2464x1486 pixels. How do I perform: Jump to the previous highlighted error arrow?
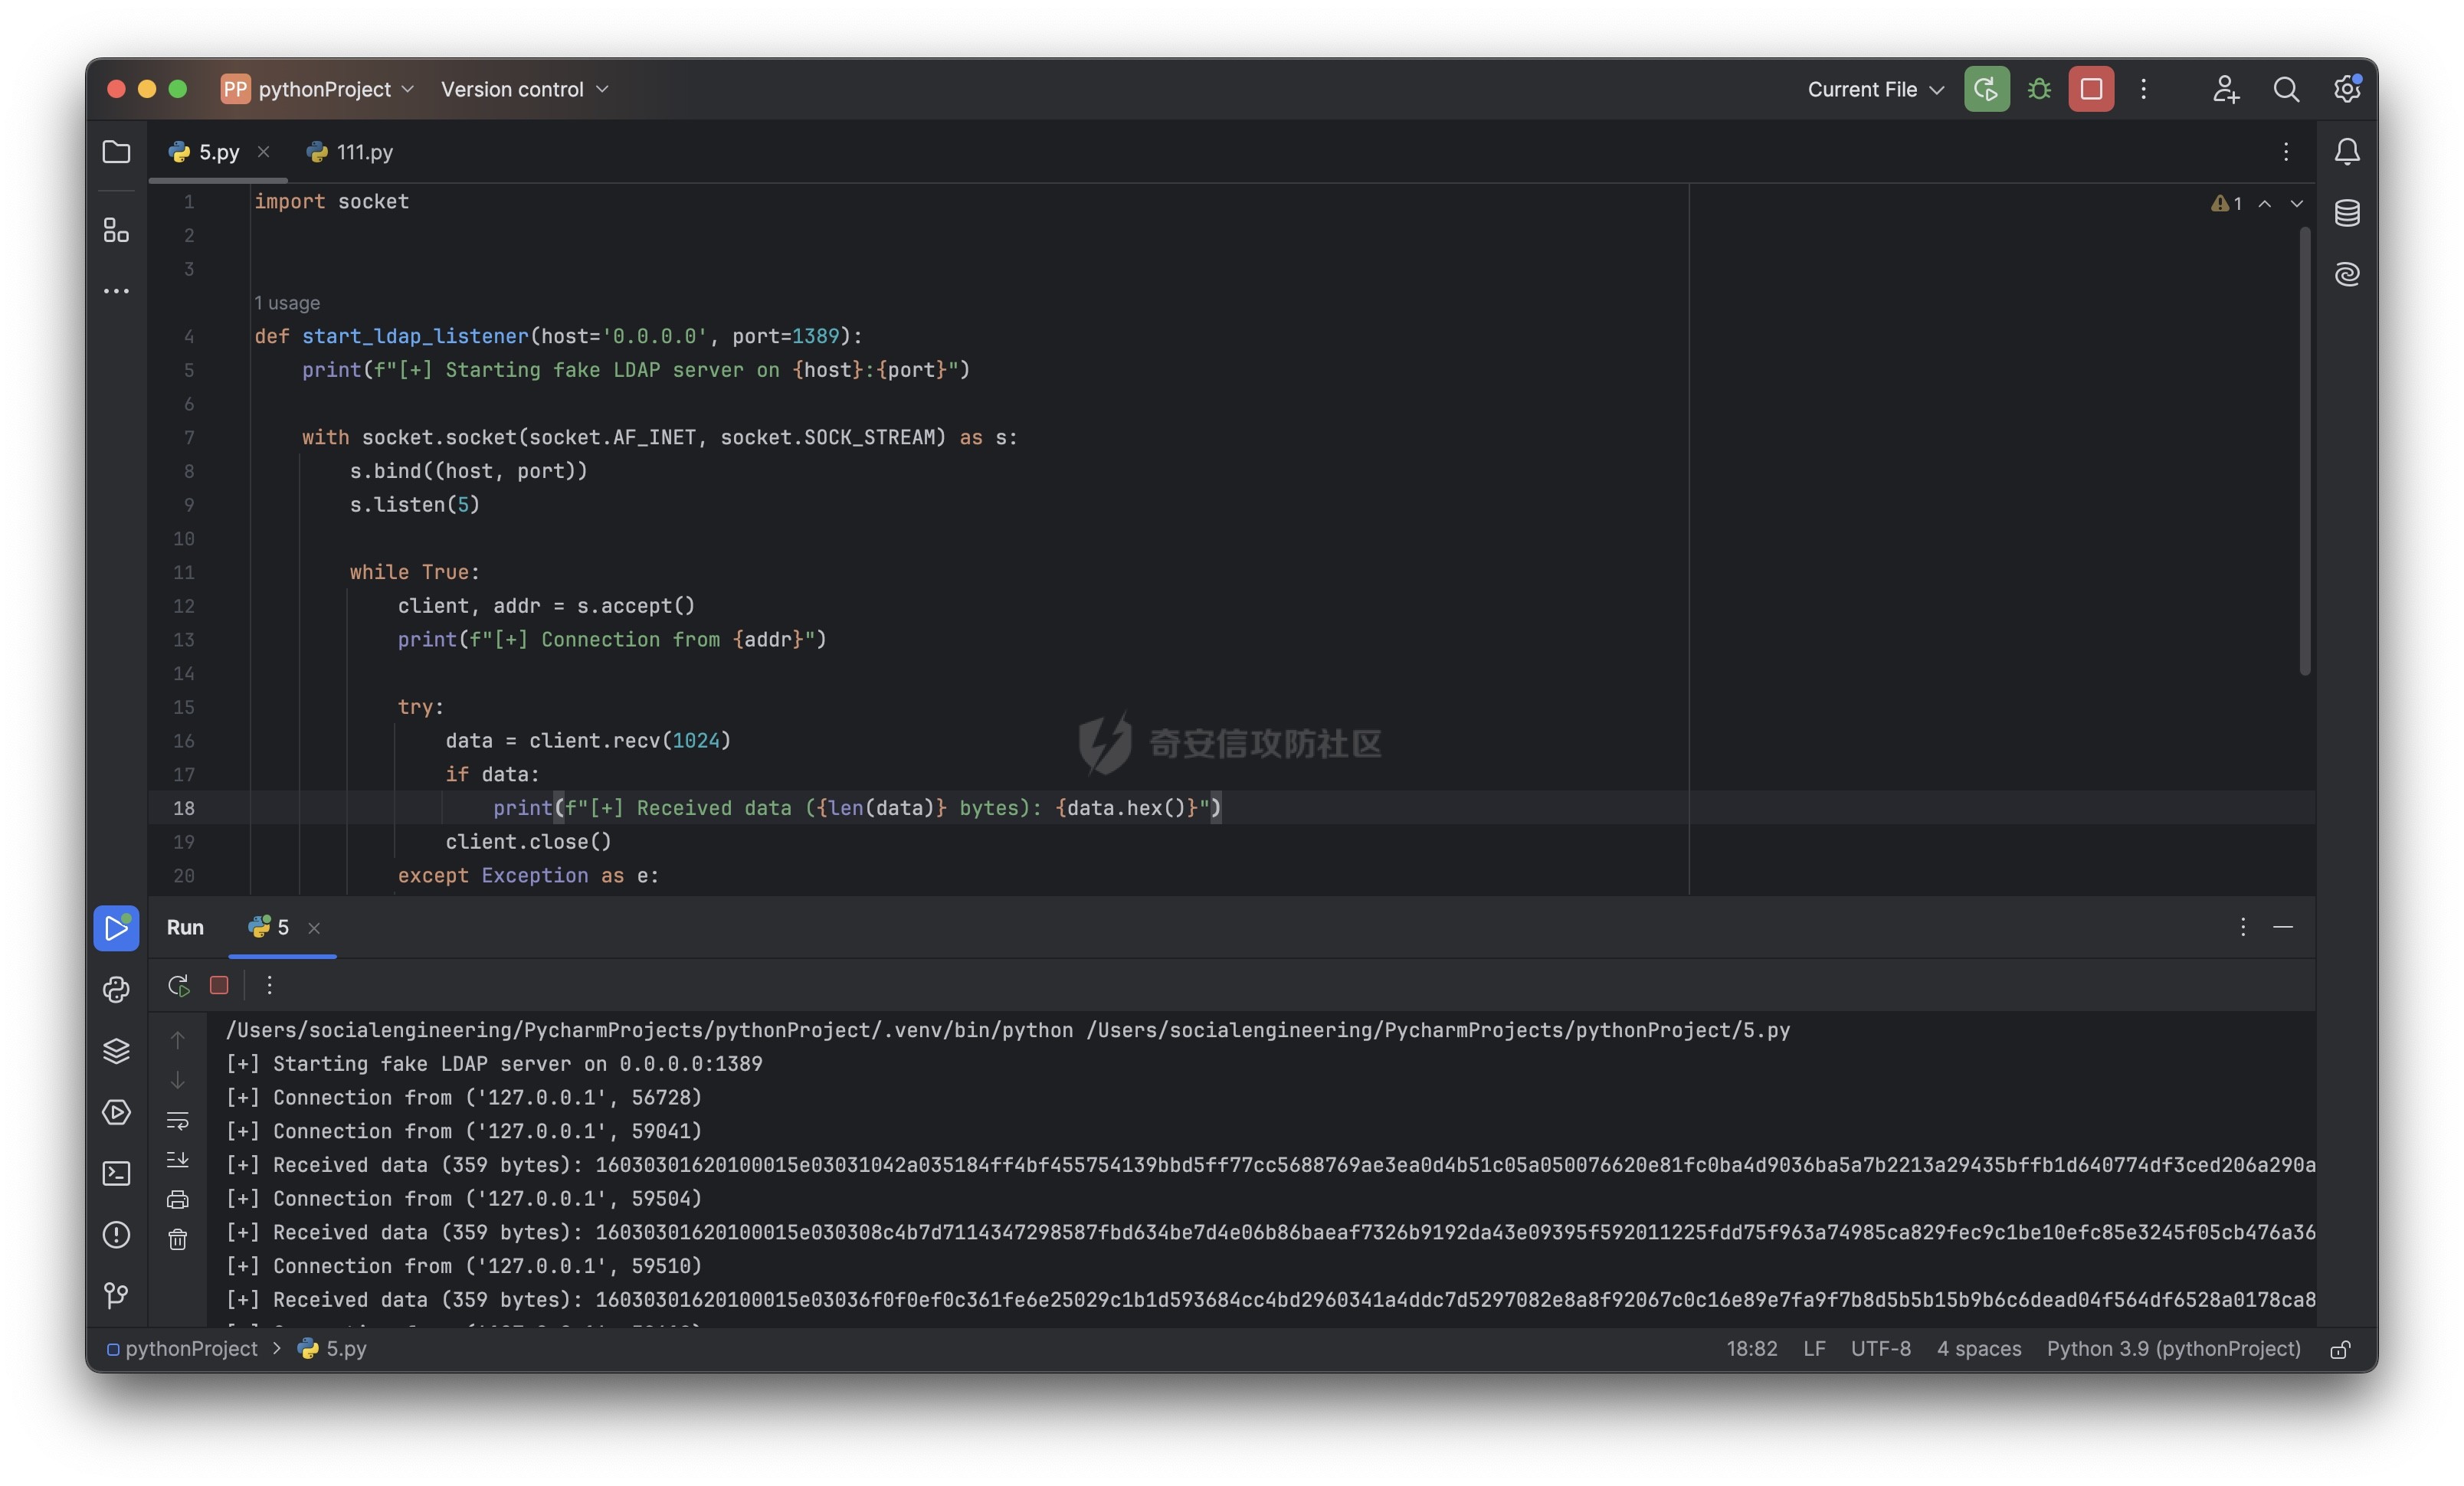point(2265,203)
